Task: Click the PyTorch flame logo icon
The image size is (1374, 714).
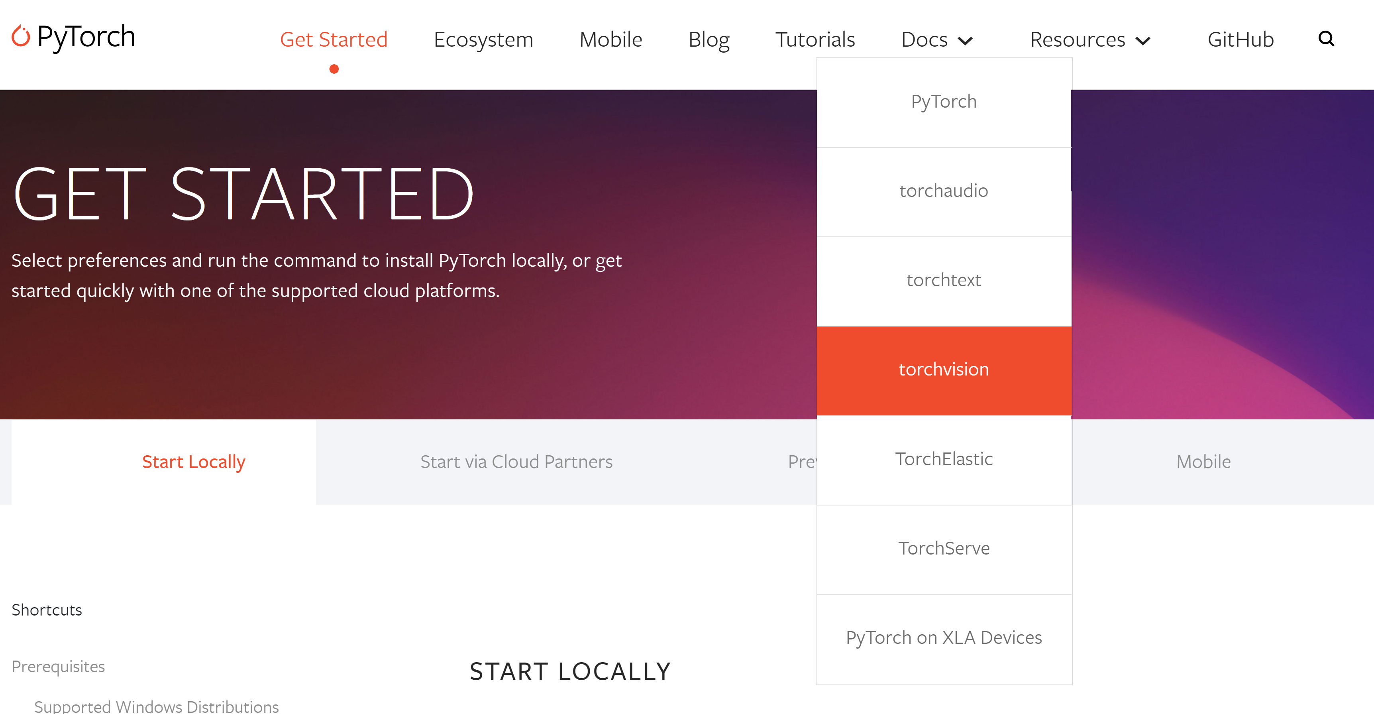Action: (20, 36)
